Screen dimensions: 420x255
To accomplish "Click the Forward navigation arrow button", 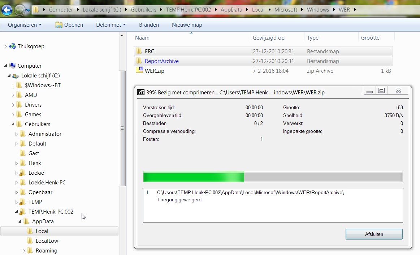I will pos(20,10).
